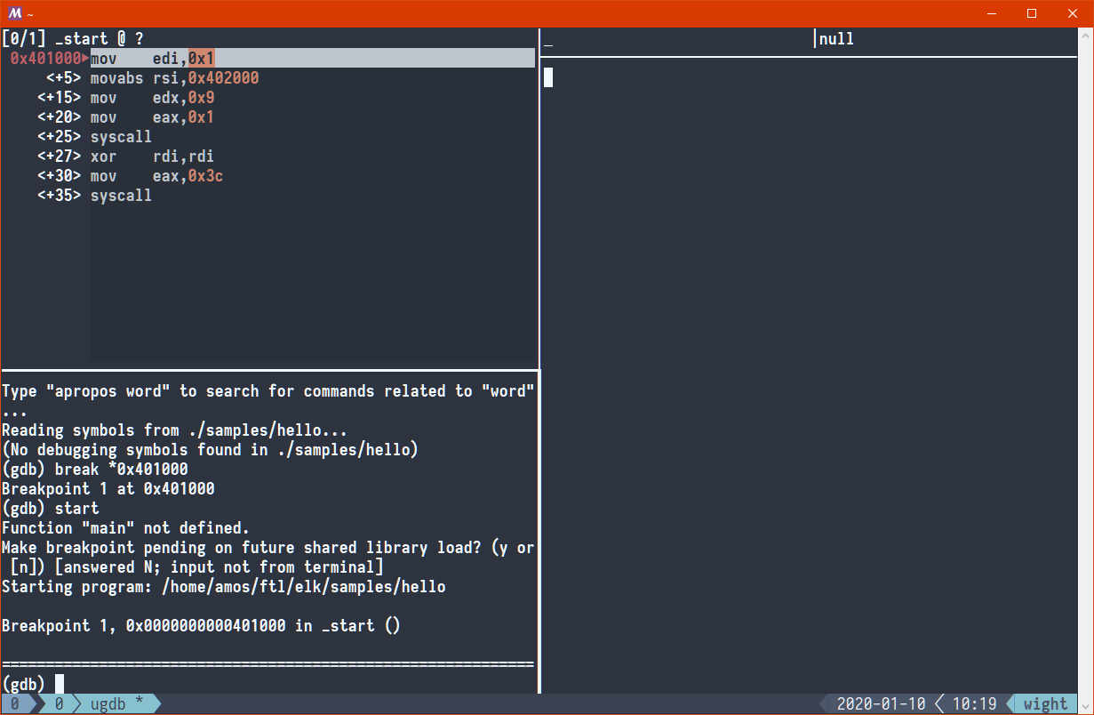
Task: Click the Breakpoint 1 at 0x401000 output line
Action: [108, 489]
